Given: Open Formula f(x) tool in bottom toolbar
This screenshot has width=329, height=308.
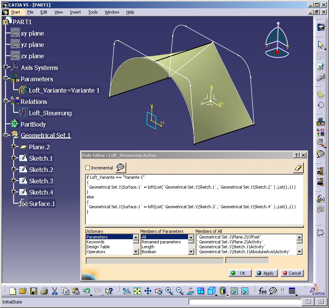Looking at the screenshot, I should (262, 291).
